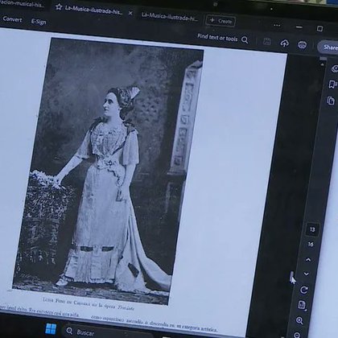Zoom in on the document
The width and height of the screenshot is (338, 338).
[x=299, y=320]
